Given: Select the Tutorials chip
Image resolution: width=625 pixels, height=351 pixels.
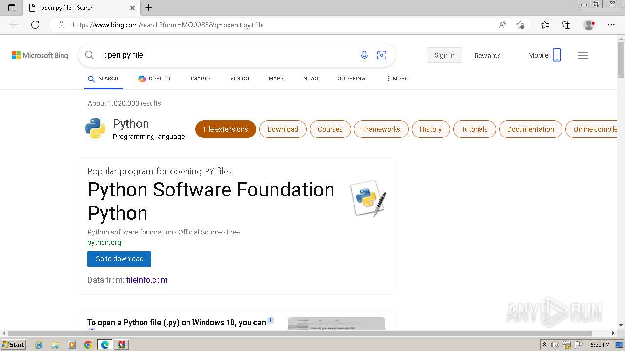Looking at the screenshot, I should (x=475, y=129).
